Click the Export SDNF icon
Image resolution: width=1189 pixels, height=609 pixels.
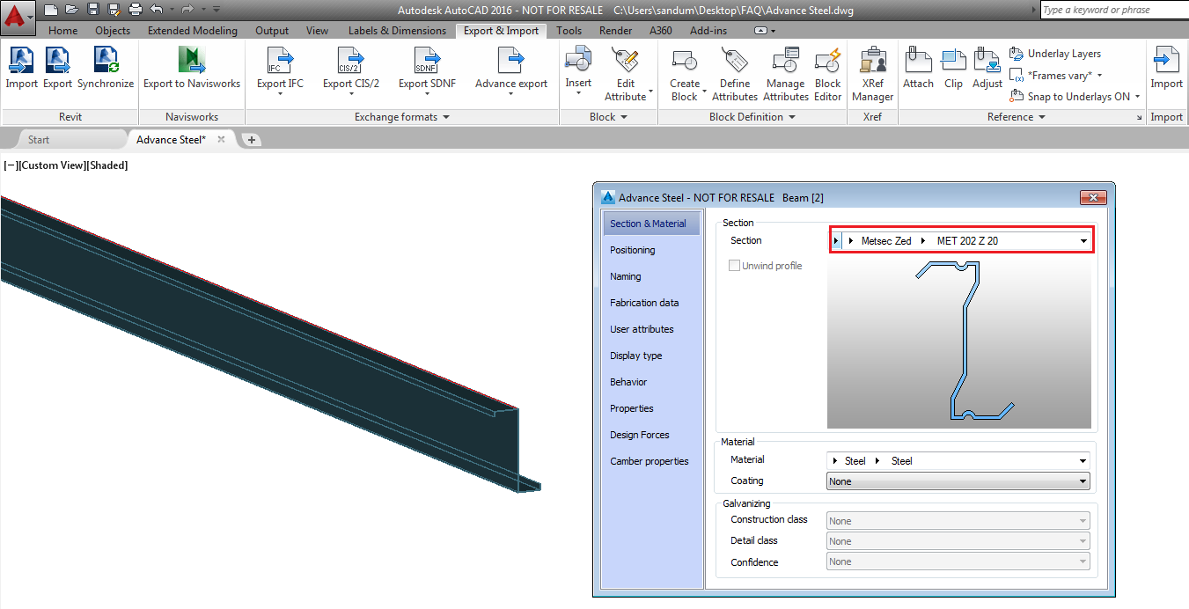coord(427,61)
